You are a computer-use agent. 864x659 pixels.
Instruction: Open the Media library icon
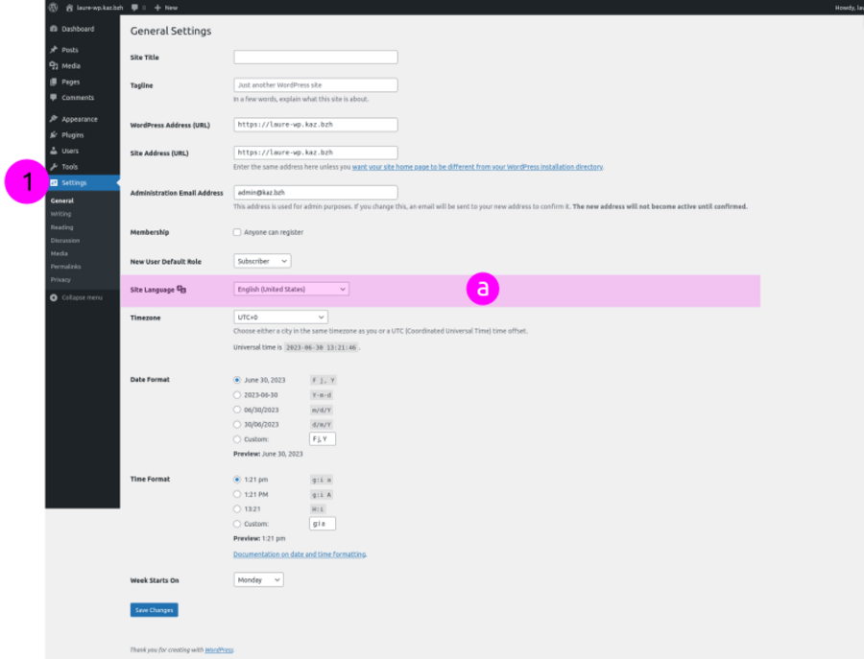click(55, 65)
